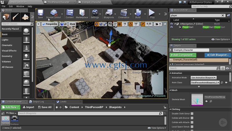Open the Animation Mode dropdown
232x131 pixels.
click(204, 77)
